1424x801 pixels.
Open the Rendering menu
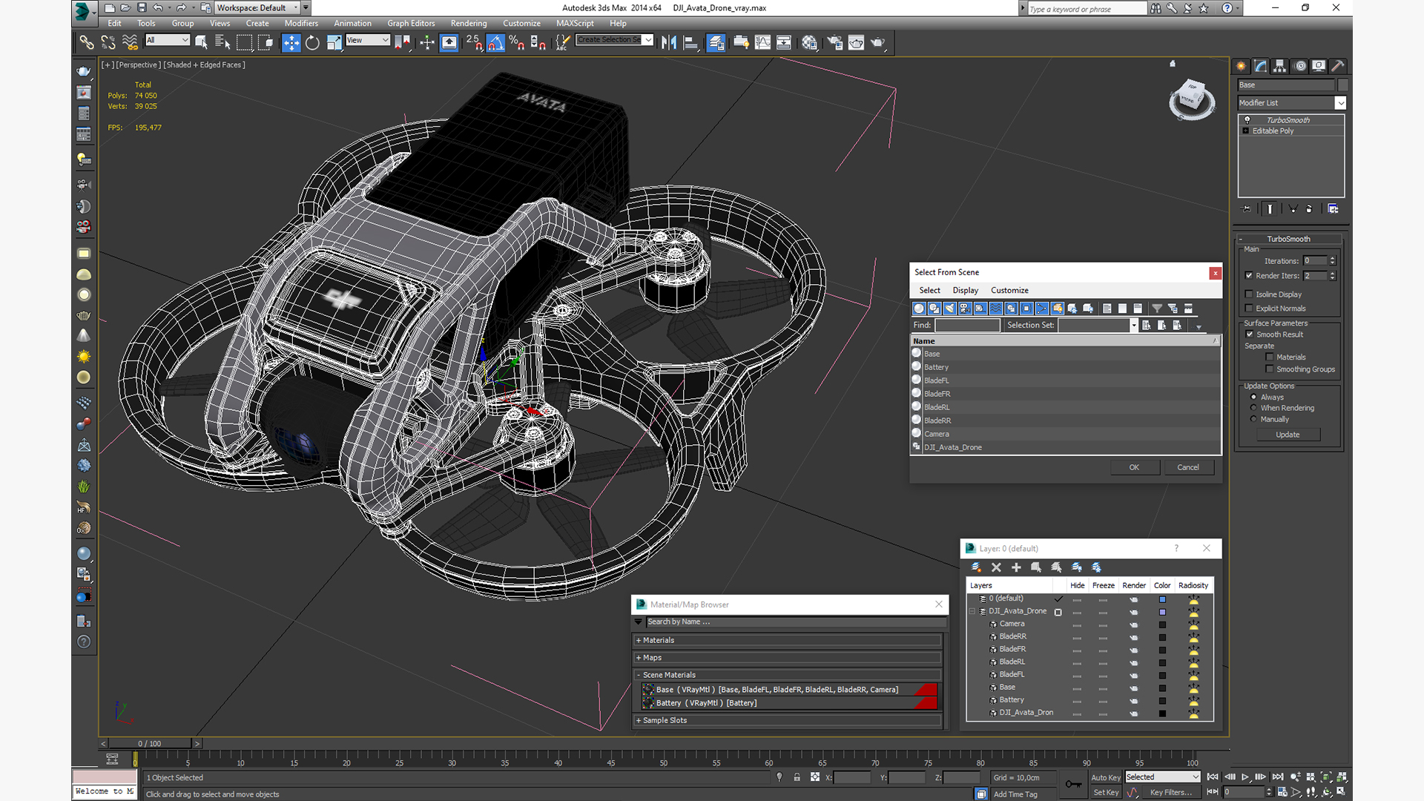coord(469,24)
